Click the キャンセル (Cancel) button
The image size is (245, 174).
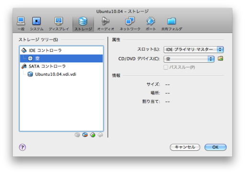click(185, 147)
